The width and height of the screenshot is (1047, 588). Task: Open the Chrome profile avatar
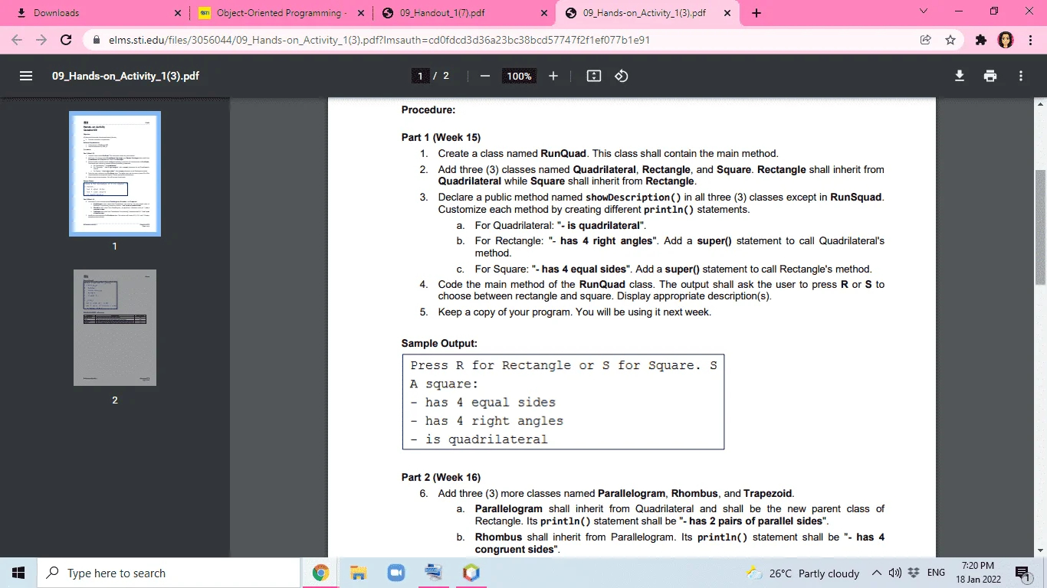point(1006,40)
